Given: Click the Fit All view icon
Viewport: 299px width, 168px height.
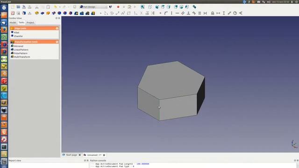Looking at the screenshot, I should point(142,7).
